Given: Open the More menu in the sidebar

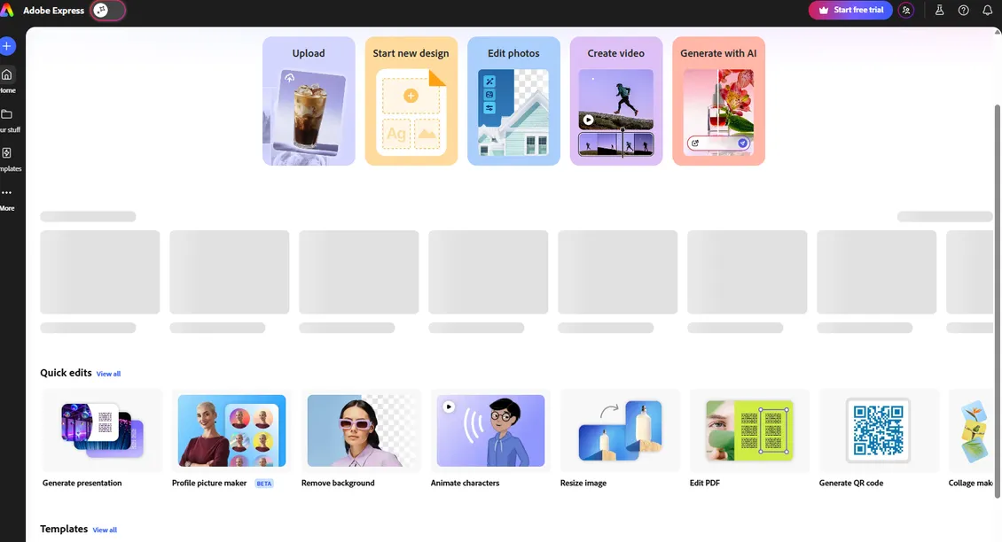Looking at the screenshot, I should click(x=8, y=198).
